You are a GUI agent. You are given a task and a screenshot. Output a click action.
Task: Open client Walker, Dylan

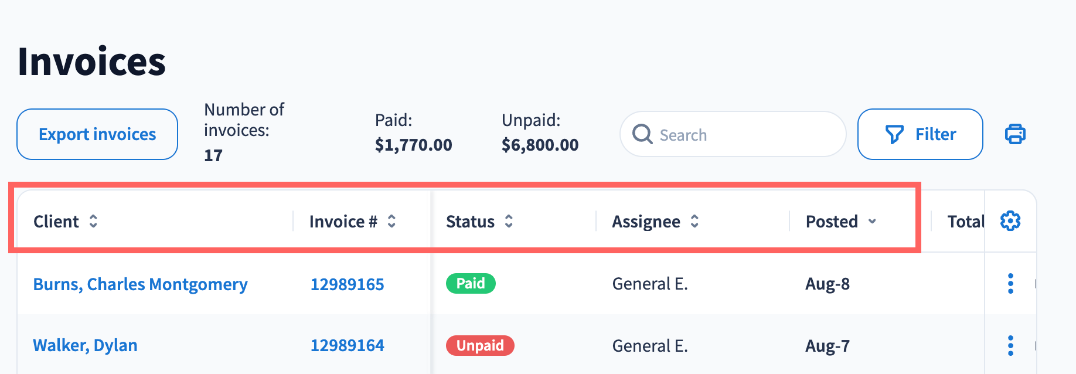(x=86, y=345)
